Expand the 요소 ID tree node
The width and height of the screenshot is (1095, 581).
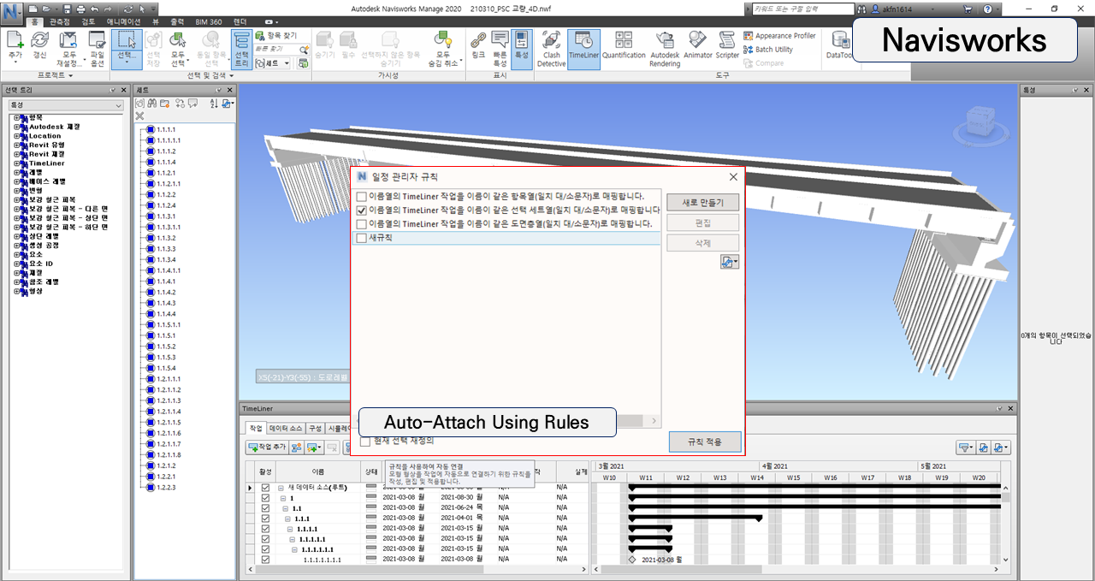coord(16,264)
